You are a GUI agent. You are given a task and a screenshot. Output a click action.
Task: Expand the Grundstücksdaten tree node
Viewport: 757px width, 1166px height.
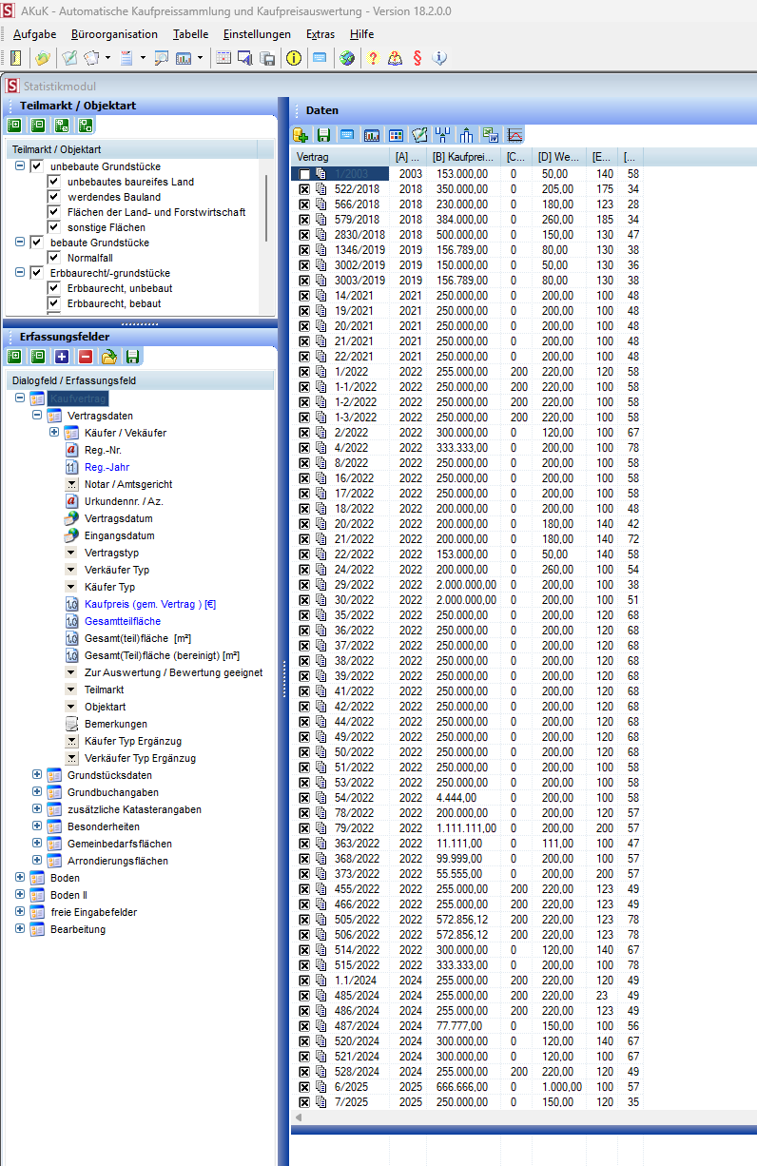(x=37, y=775)
